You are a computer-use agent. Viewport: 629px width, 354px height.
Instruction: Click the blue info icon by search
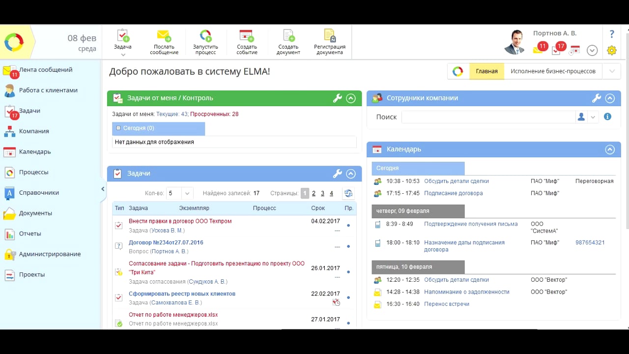(607, 117)
